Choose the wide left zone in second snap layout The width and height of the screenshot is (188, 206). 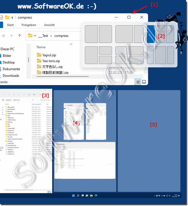[x=124, y=34]
